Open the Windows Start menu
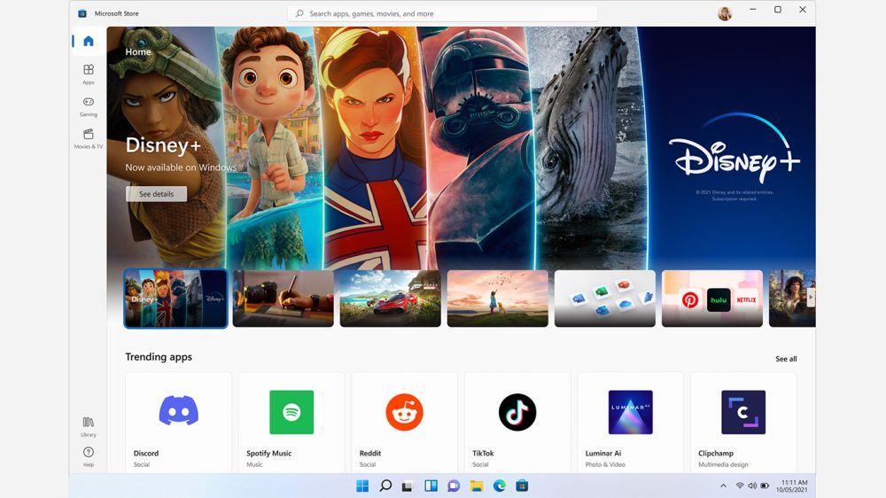The width and height of the screenshot is (886, 498). (362, 486)
